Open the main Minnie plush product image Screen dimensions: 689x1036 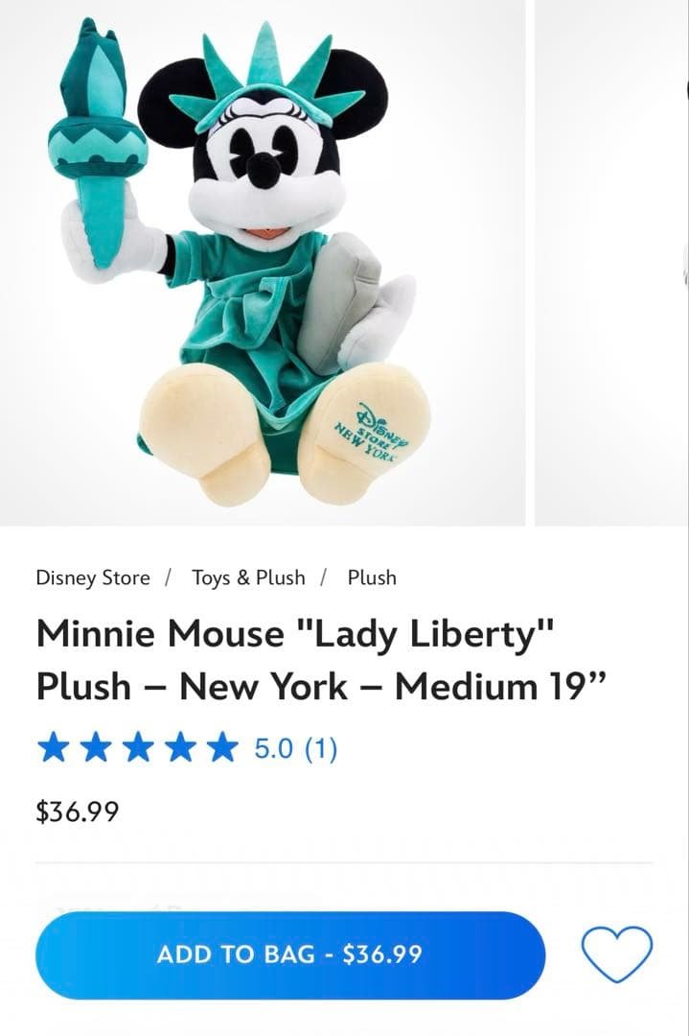pyautogui.click(x=263, y=262)
